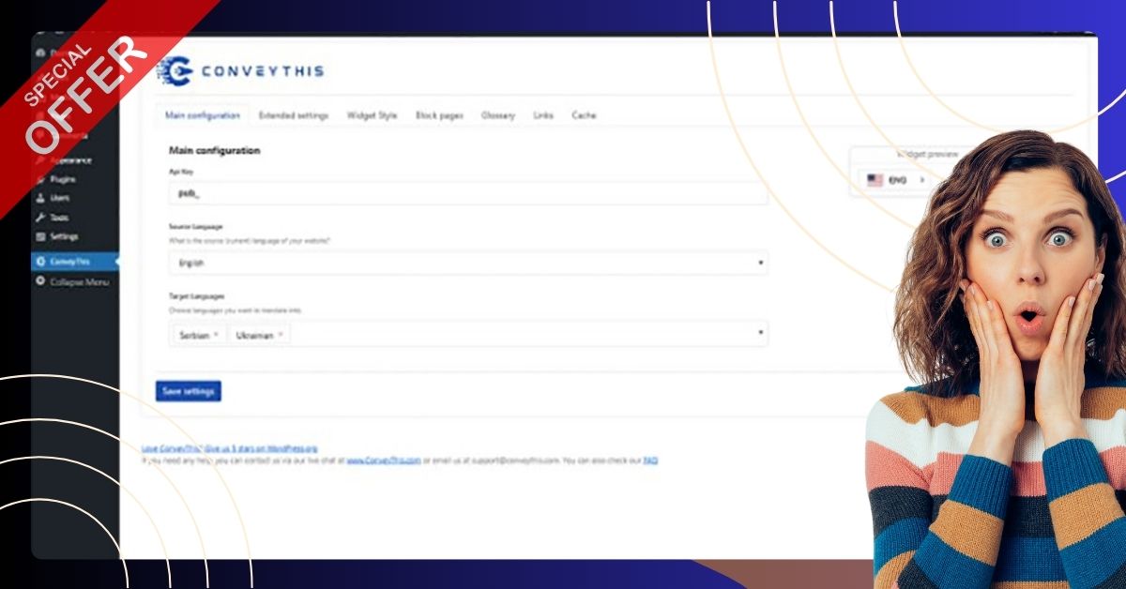Viewport: 1126px width, 589px height.
Task: Open the FAQ link
Action: click(x=650, y=461)
